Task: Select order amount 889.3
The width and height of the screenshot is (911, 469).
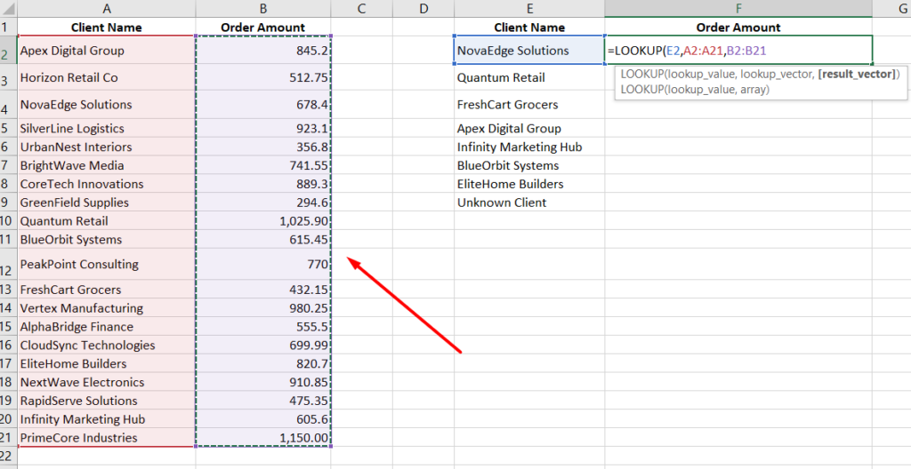Action: pyautogui.click(x=263, y=184)
